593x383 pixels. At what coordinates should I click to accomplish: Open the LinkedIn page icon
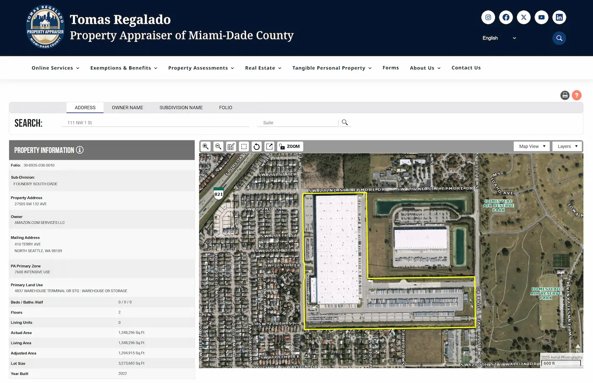pos(560,17)
